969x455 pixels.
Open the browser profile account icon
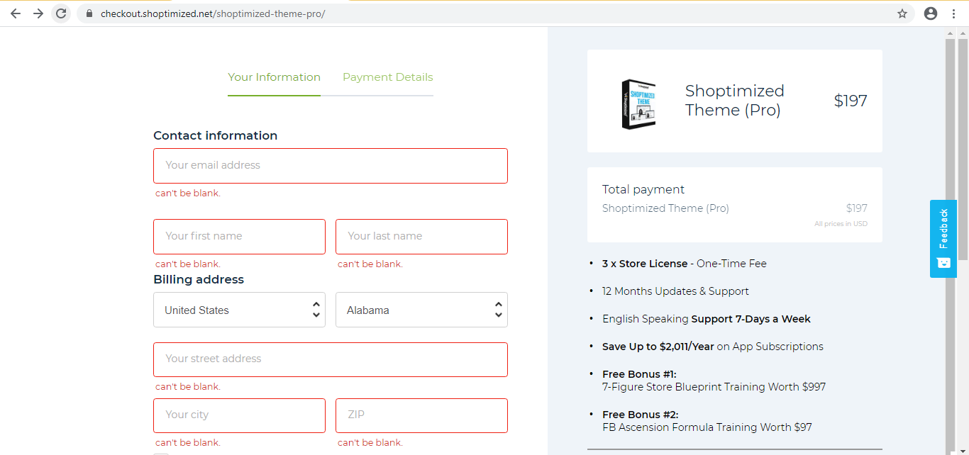(931, 13)
